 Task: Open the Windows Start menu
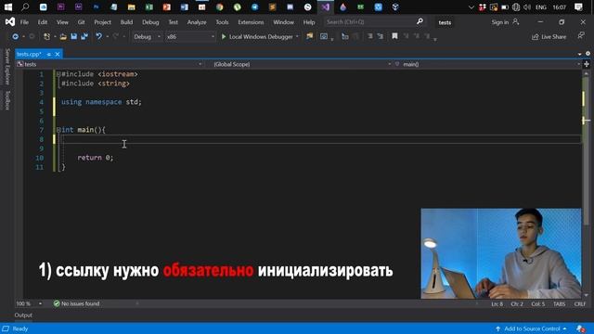pyautogui.click(x=8, y=6)
